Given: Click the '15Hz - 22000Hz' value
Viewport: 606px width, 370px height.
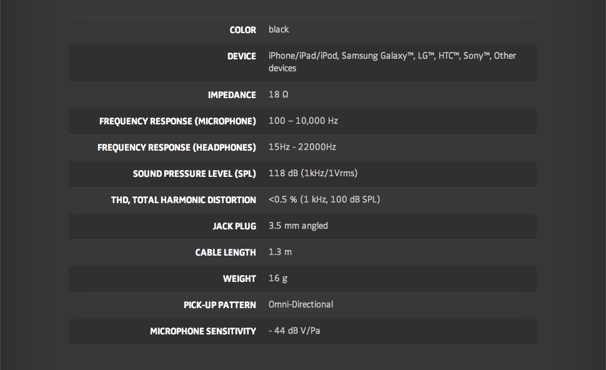Looking at the screenshot, I should click(x=302, y=147).
